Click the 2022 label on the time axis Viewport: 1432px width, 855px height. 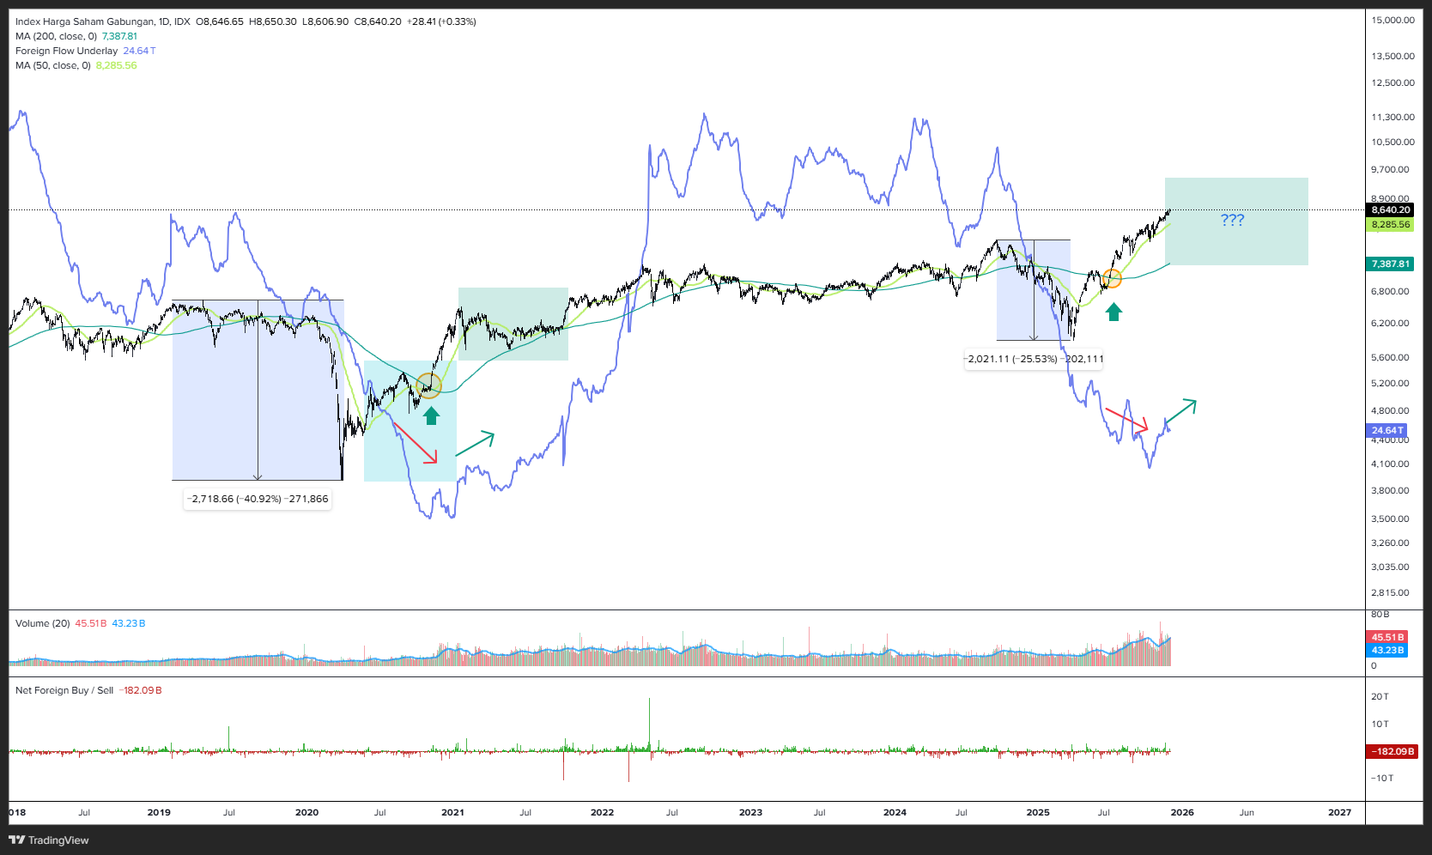[602, 812]
